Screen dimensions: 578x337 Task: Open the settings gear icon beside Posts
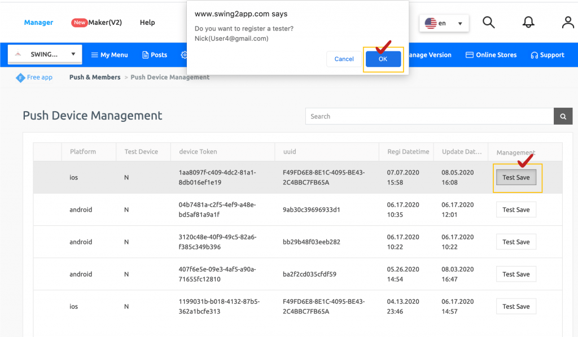point(183,55)
